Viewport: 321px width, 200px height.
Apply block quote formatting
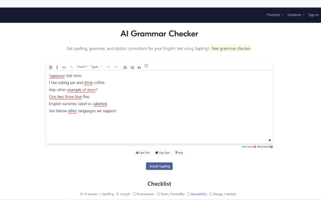point(139,67)
